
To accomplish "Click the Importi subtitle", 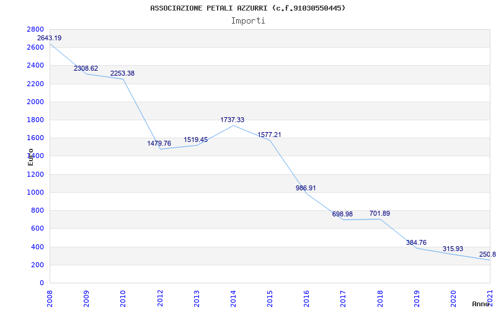I will (248, 21).
